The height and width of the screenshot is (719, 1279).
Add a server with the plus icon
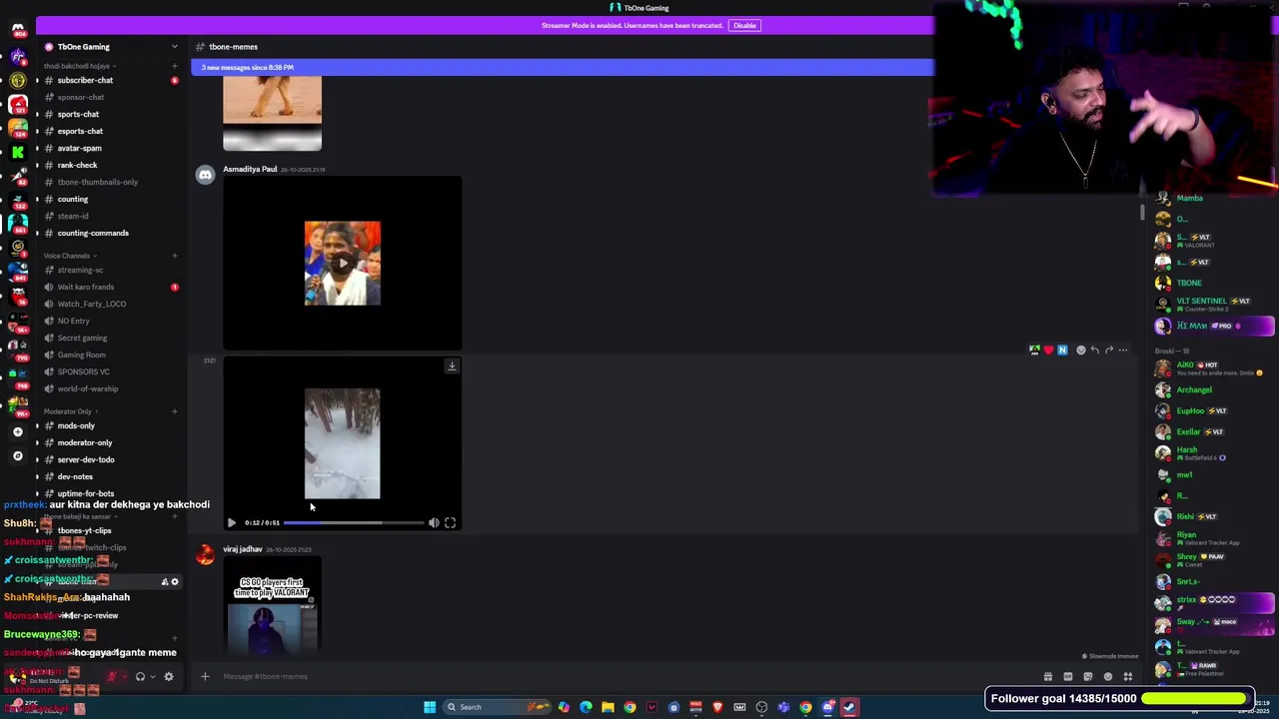(x=18, y=432)
